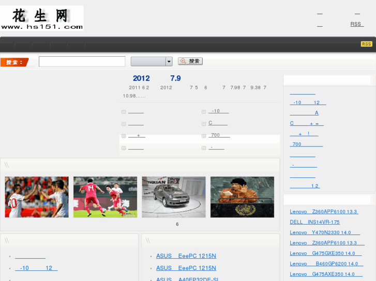This screenshot has height=281, width=376.
Task: Open the RSS link in header
Action: [357, 24]
